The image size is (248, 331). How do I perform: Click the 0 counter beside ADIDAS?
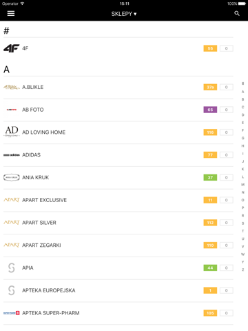pyautogui.click(x=227, y=155)
